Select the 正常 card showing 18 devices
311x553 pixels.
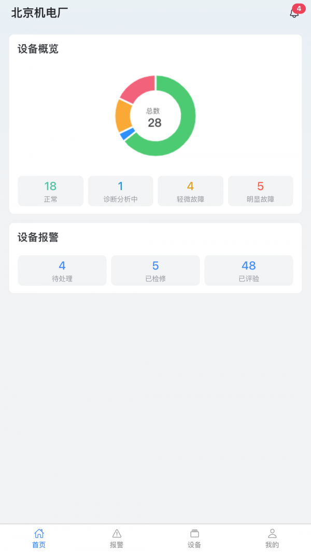pyautogui.click(x=50, y=191)
